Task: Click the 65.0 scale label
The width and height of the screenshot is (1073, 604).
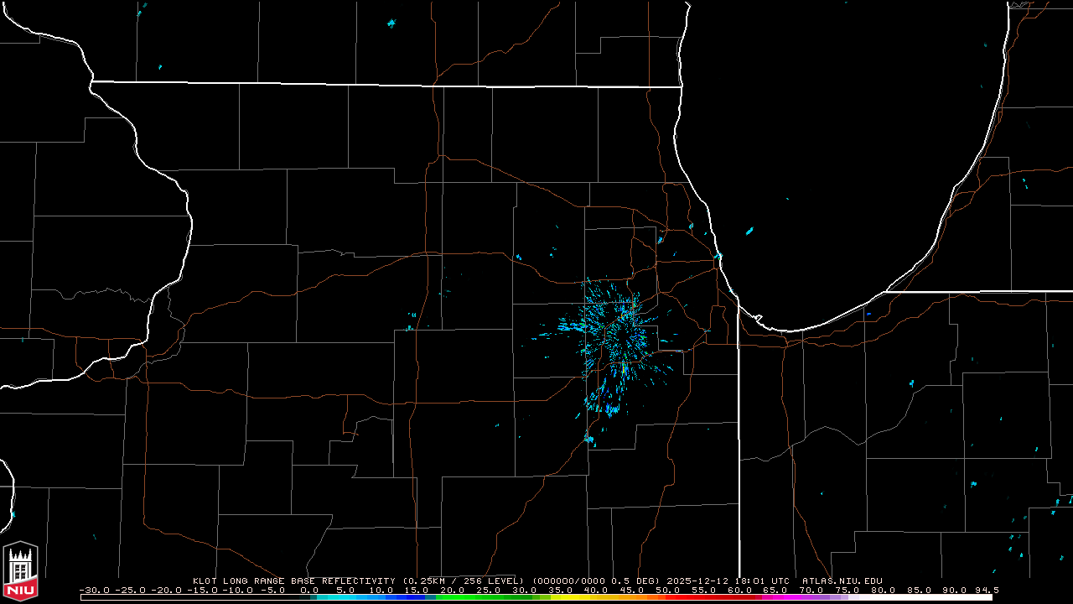Action: tap(775, 590)
